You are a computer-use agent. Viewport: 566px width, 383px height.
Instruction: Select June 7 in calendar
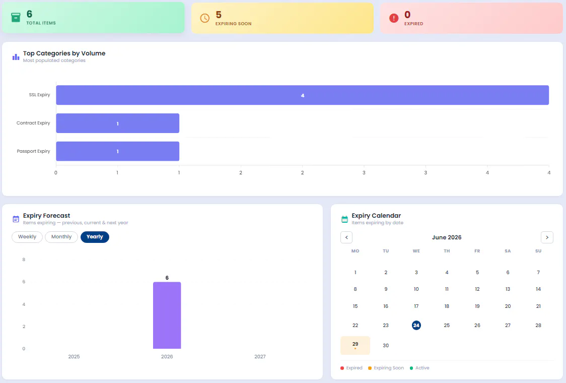pos(538,273)
